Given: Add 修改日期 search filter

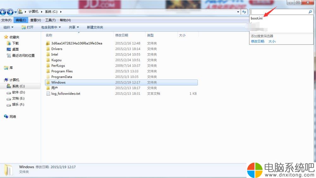Looking at the screenshot, I should [258, 41].
